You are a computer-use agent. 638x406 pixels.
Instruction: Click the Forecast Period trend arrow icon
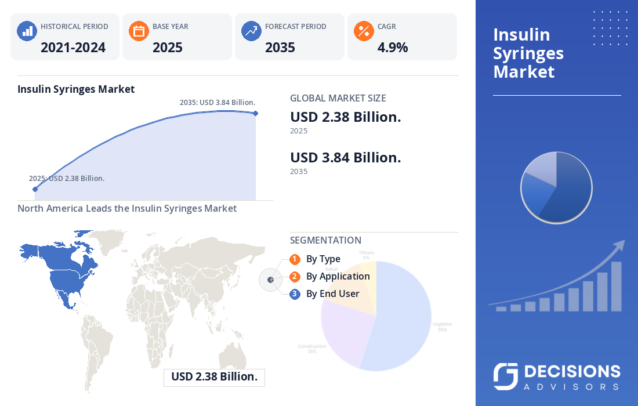coord(251,31)
